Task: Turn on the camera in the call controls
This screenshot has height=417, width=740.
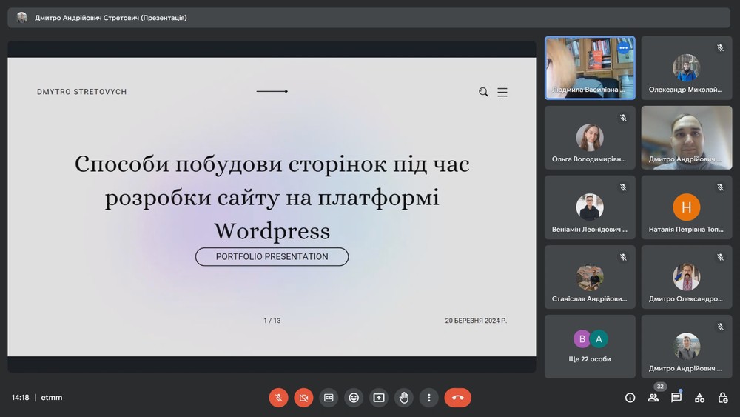Action: point(303,398)
